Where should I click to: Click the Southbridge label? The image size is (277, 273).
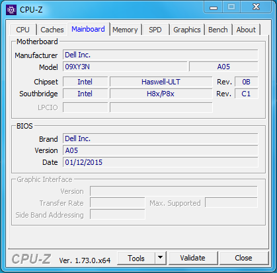pos(38,94)
